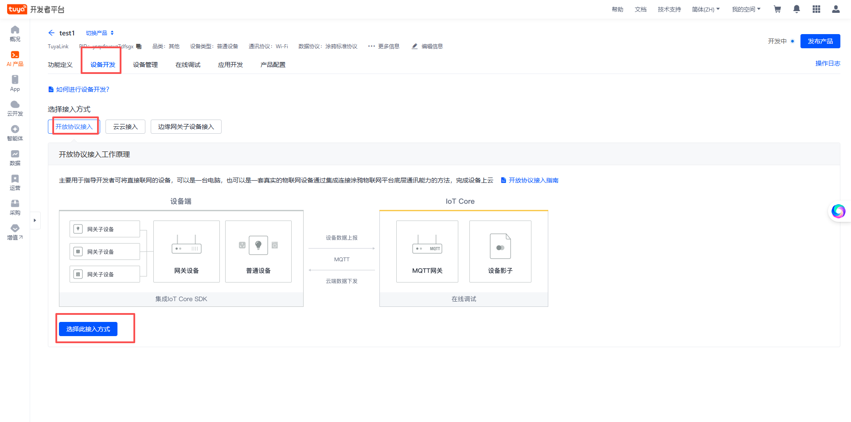Select 云云接入 access method
The width and height of the screenshot is (851, 422).
125,127
